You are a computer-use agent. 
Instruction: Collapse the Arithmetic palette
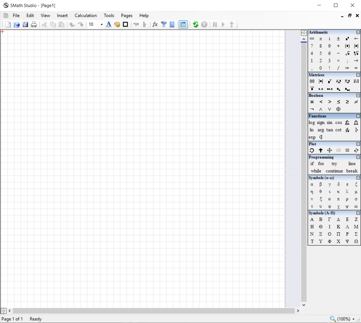[358, 32]
